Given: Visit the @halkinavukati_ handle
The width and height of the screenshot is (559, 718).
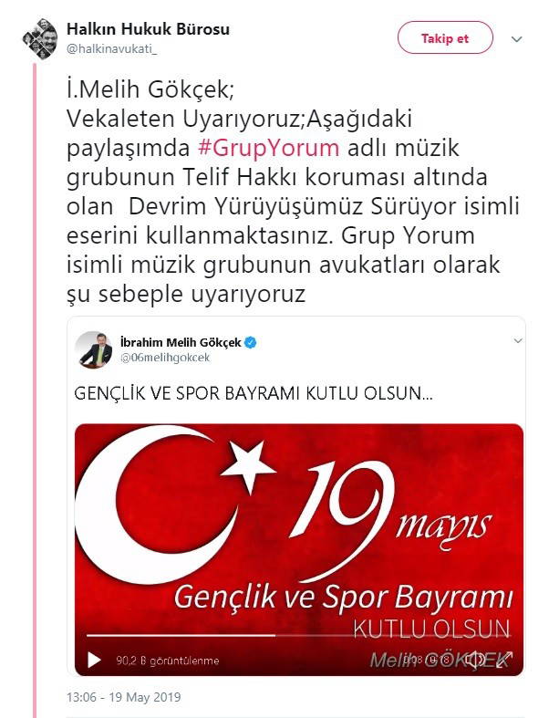Looking at the screenshot, I should [x=111, y=48].
